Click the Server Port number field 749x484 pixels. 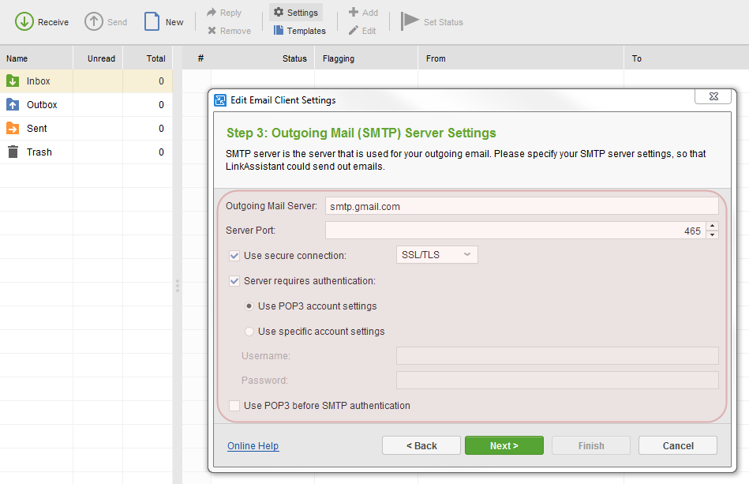coord(515,231)
